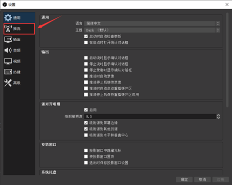Screen dimensions: 232x185
Task: Open the 通用 gear icon settings
Action: [8, 18]
